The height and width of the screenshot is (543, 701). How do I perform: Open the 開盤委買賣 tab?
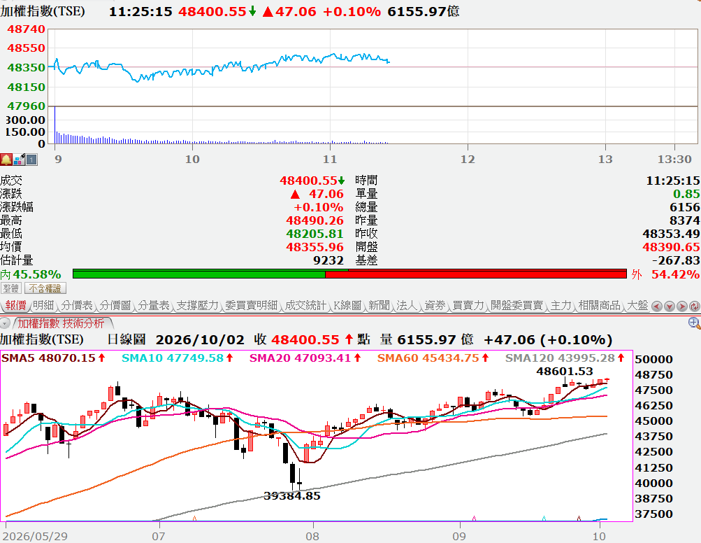[x=516, y=305]
